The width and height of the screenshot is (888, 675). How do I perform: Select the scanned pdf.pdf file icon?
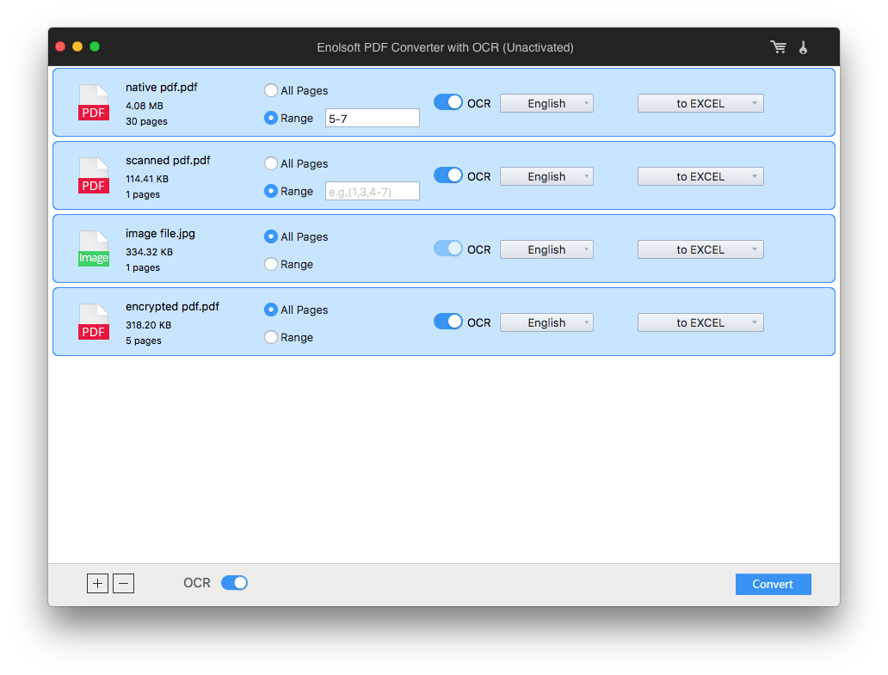pos(94,175)
